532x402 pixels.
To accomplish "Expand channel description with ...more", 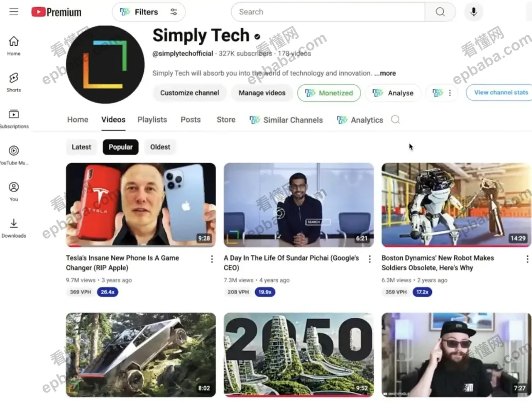I will click(x=385, y=74).
